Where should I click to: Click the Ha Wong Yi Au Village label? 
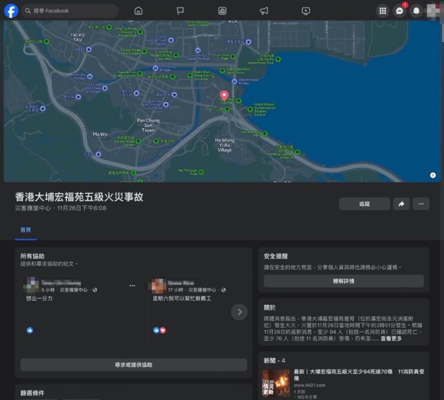(224, 145)
